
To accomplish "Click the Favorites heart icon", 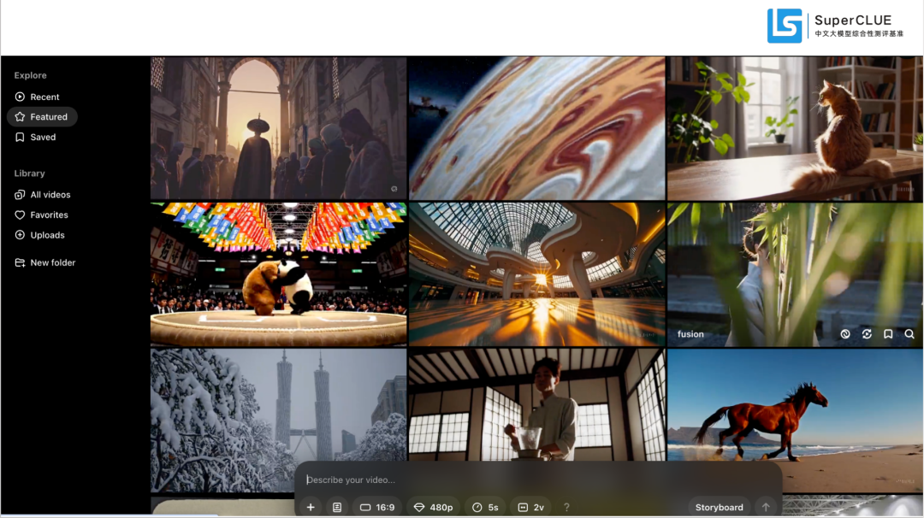I will [20, 215].
